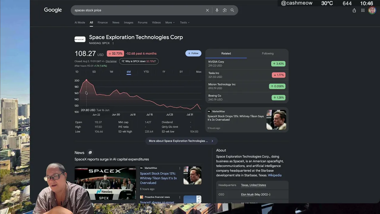
Task: Click the Mkt cap value 1.42T
Action: (148, 122)
